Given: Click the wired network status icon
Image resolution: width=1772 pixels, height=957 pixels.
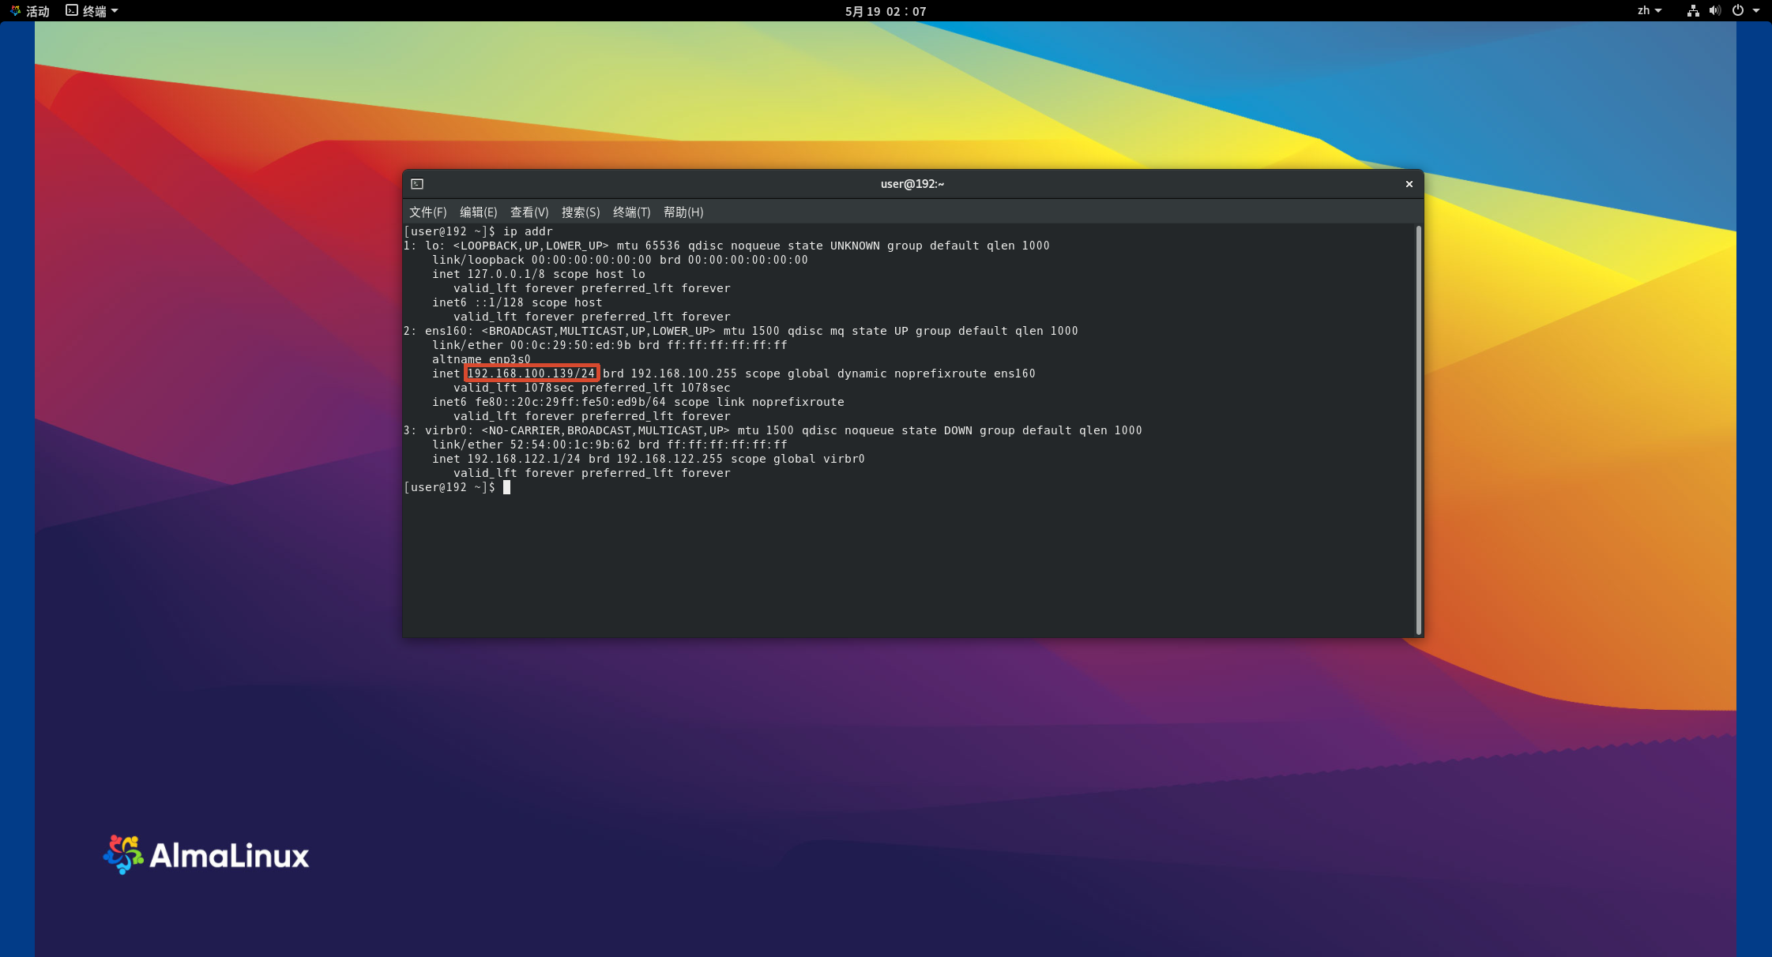Looking at the screenshot, I should click(1693, 11).
